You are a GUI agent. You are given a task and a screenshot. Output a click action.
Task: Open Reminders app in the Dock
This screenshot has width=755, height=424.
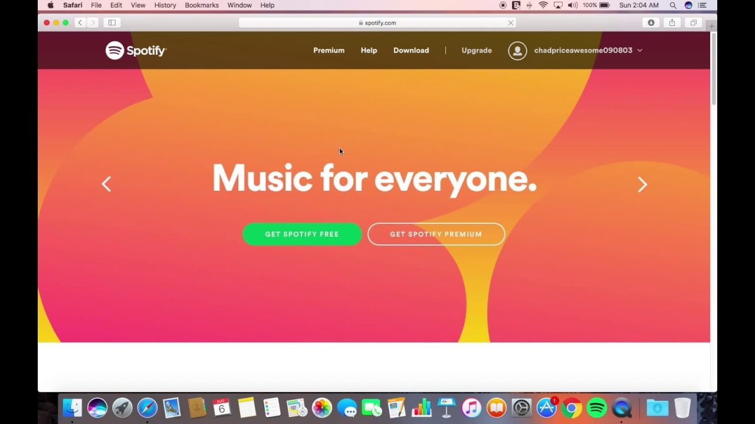pyautogui.click(x=272, y=408)
